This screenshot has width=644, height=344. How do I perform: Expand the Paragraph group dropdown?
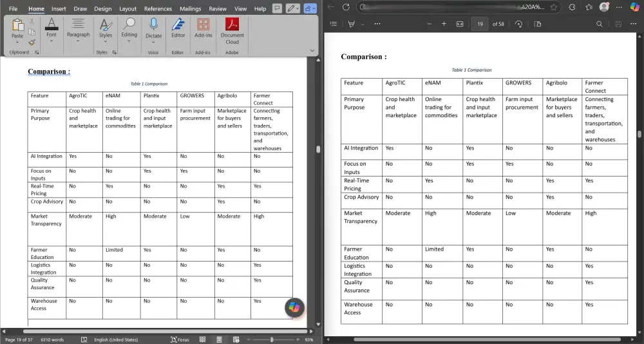(x=78, y=41)
